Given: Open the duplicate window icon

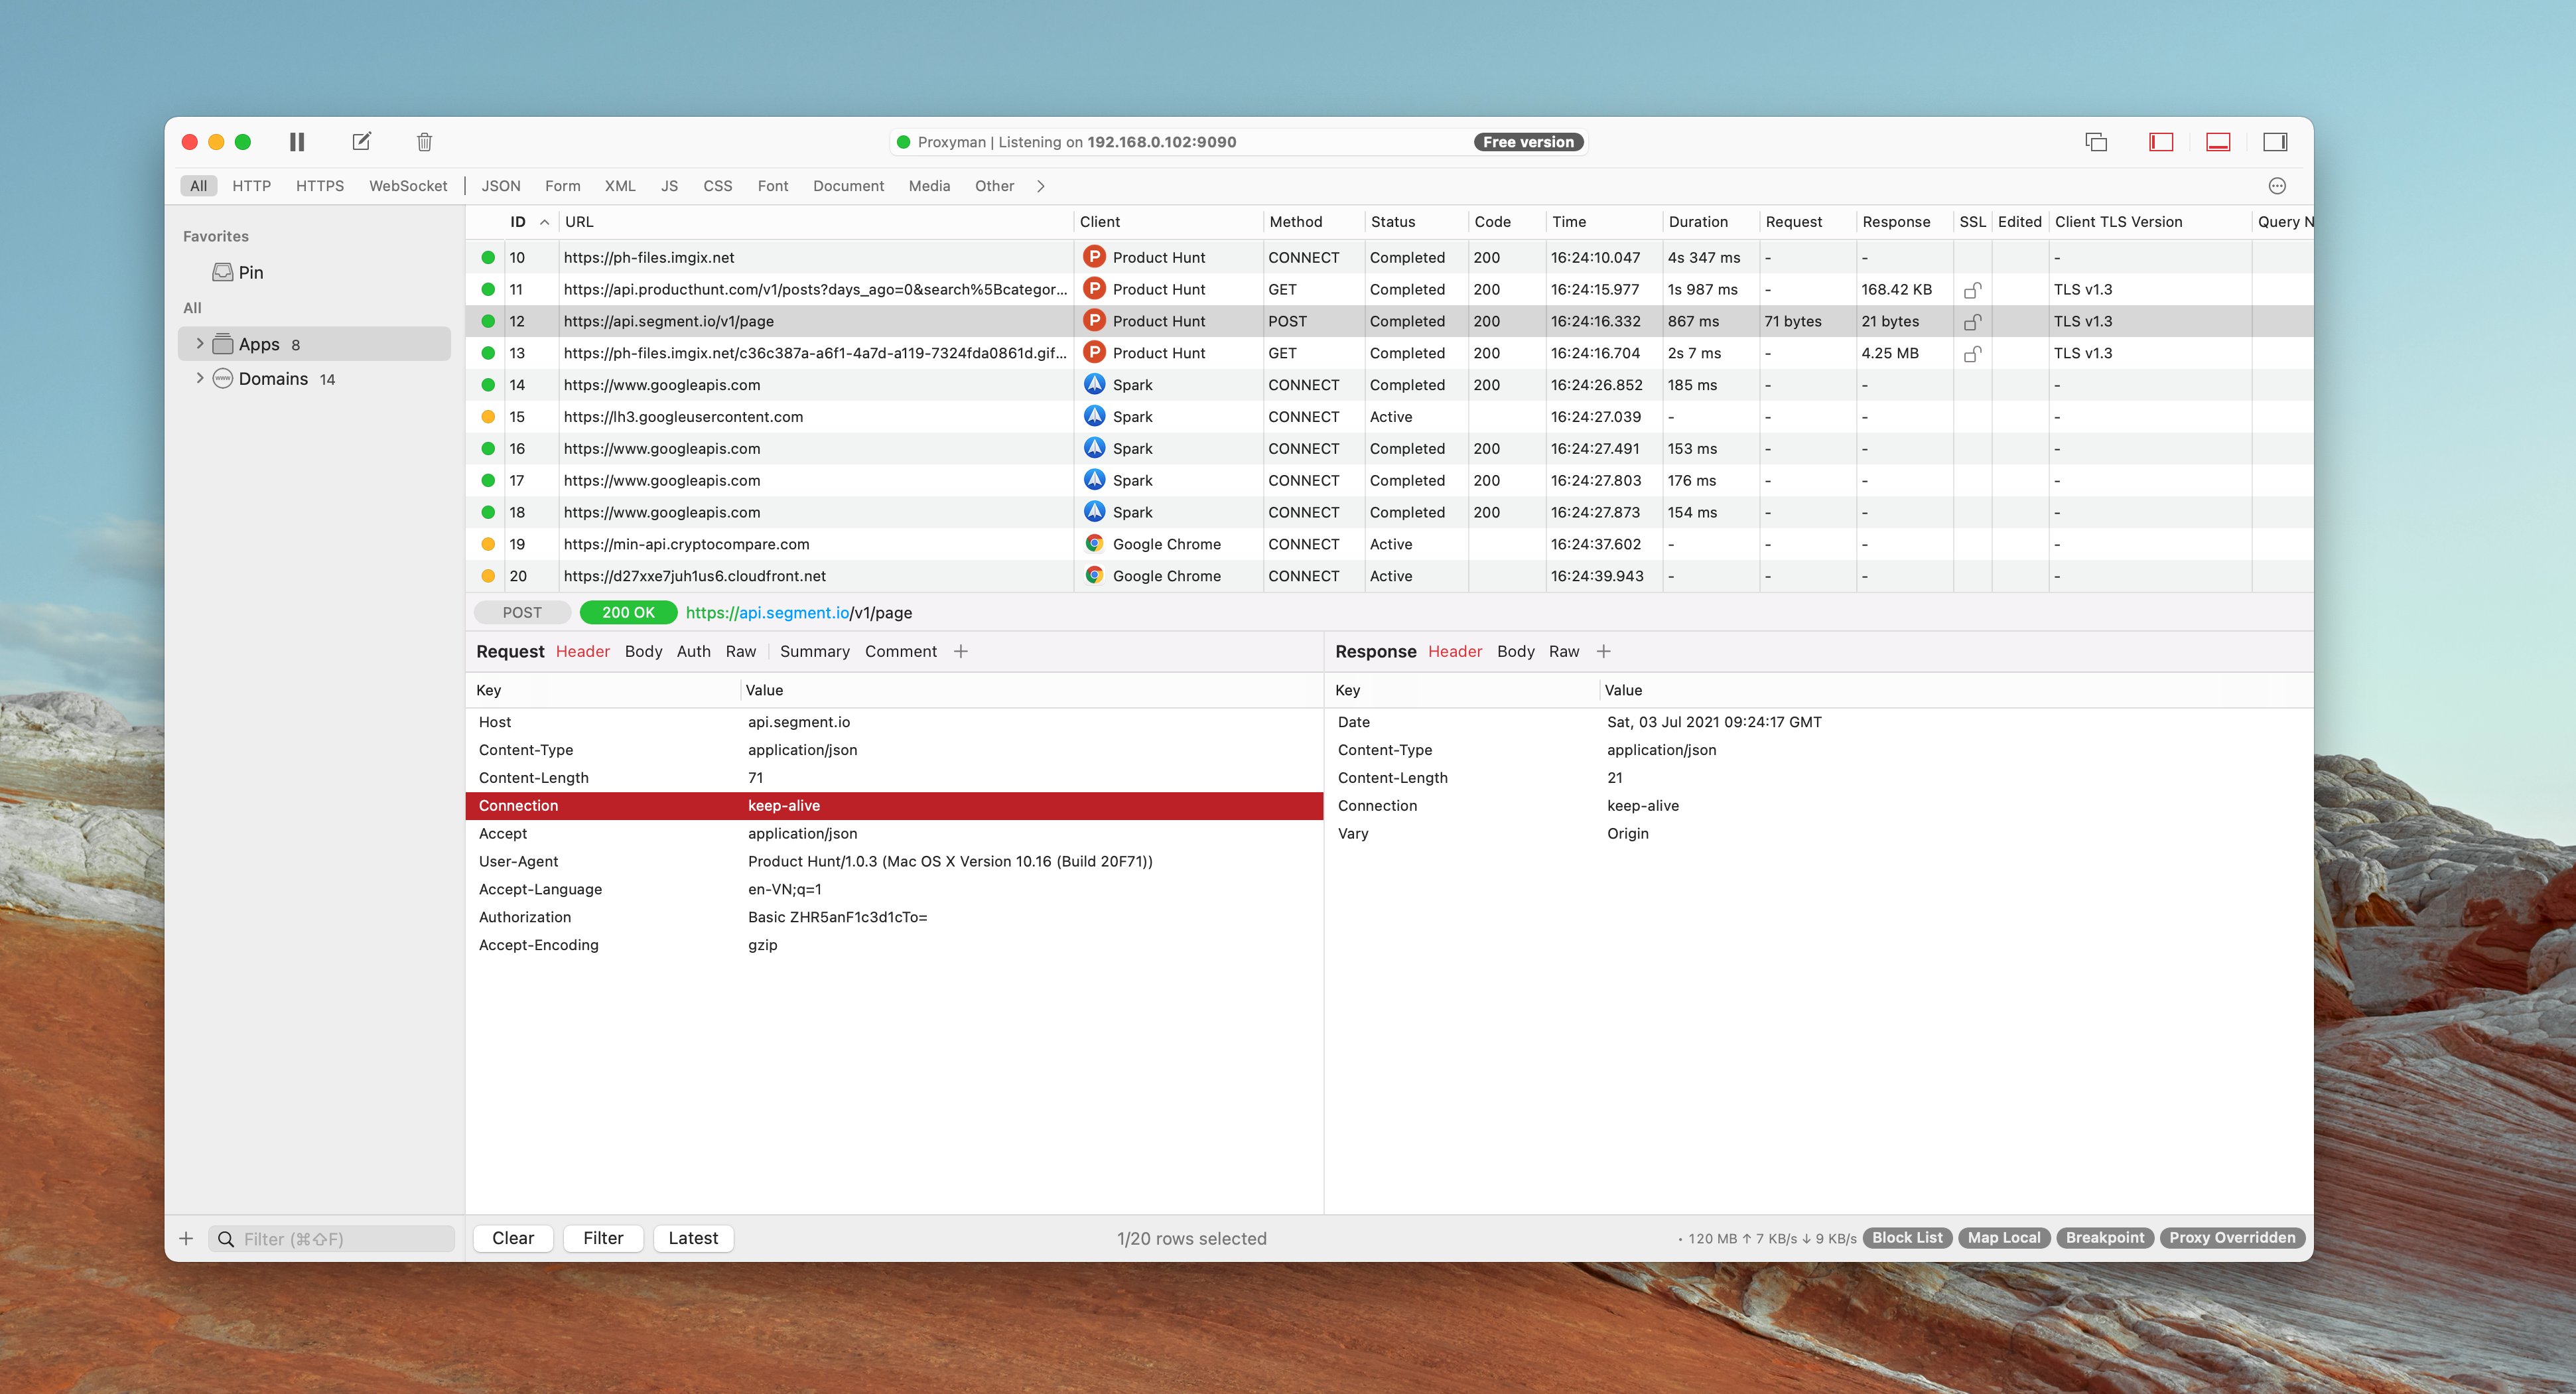Looking at the screenshot, I should (2096, 142).
